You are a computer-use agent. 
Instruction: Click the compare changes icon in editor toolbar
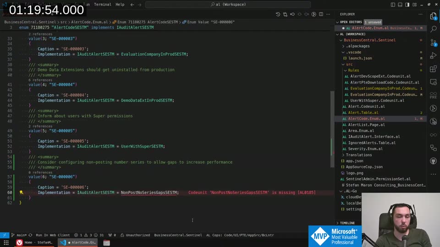pos(285,14)
